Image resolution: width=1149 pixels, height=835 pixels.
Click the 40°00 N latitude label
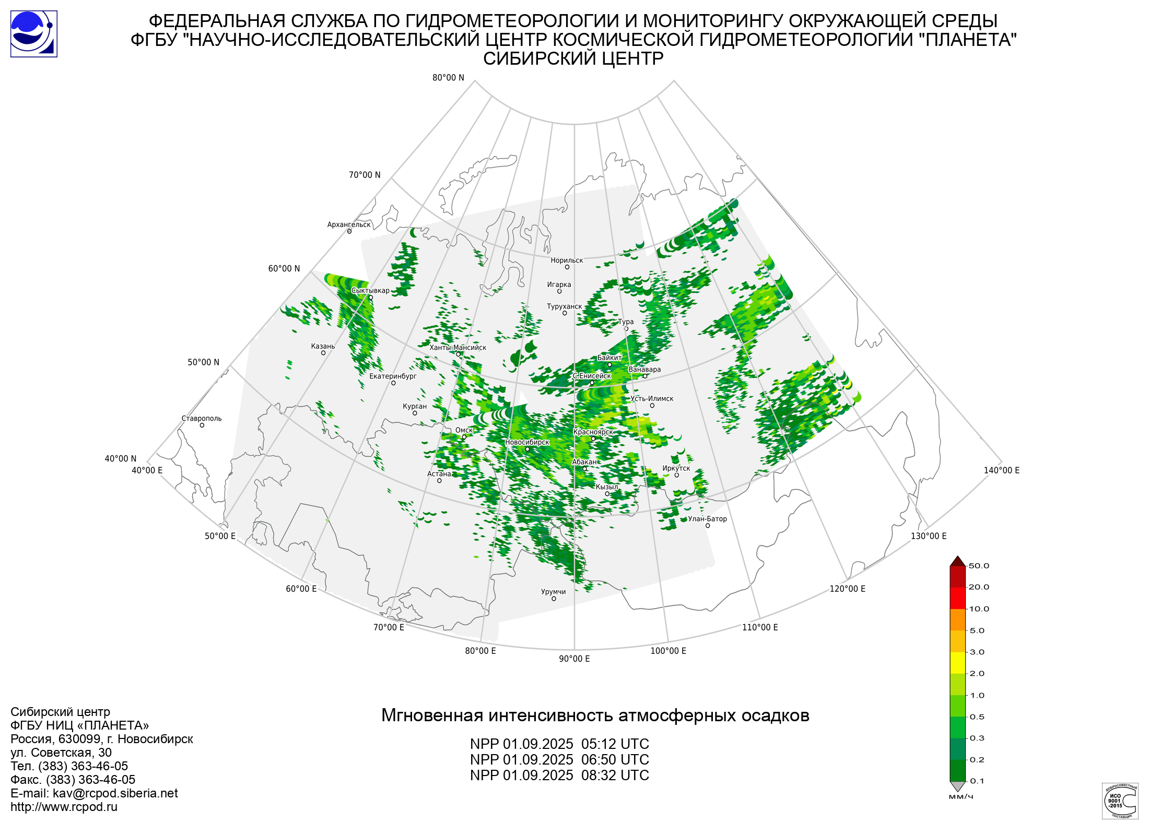[x=121, y=459]
